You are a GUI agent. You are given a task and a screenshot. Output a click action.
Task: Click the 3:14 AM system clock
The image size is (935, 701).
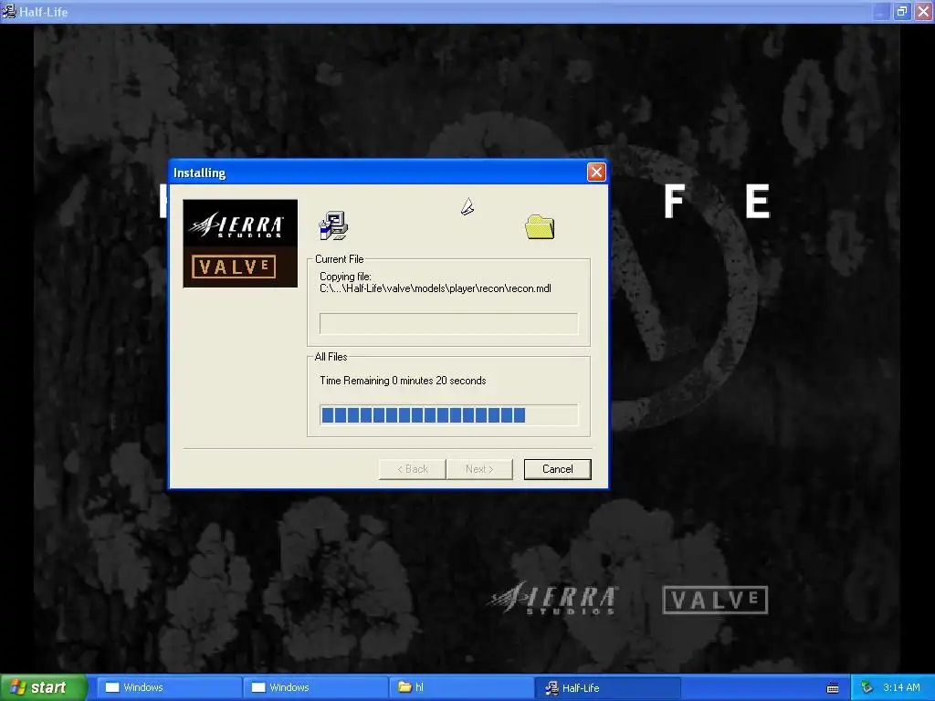(901, 687)
